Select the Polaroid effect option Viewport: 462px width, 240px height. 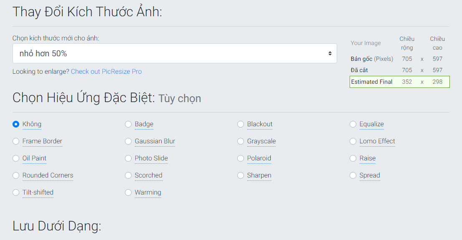click(x=241, y=158)
